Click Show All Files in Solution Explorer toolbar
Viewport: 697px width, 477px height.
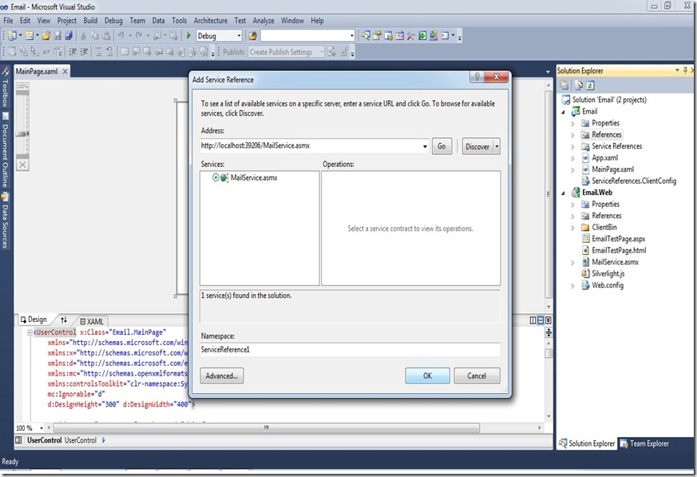(x=578, y=85)
